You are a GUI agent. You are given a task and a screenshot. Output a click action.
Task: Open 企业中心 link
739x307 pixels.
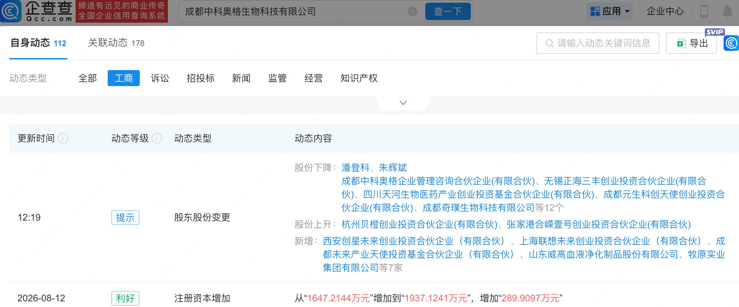[665, 11]
